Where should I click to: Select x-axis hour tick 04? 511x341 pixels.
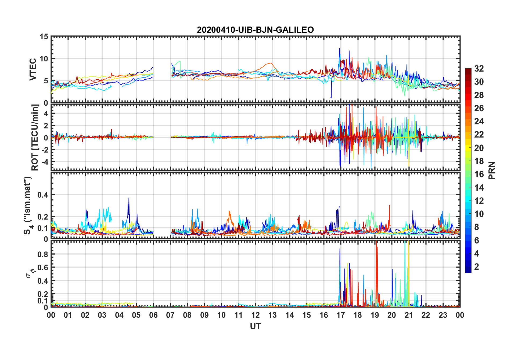(x=119, y=315)
